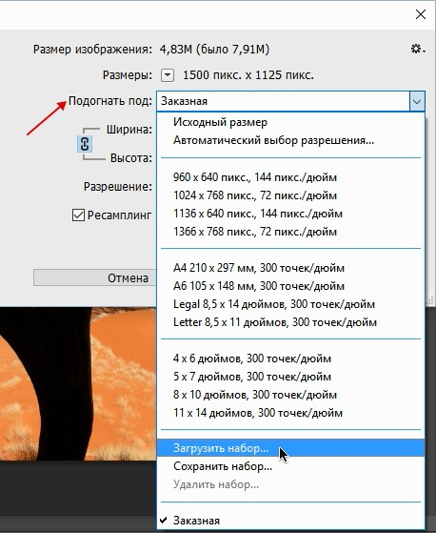This screenshot has height=533, width=436.
Task: Click the 1500 пикс. x 1125 пикс. text
Action: 248,75
